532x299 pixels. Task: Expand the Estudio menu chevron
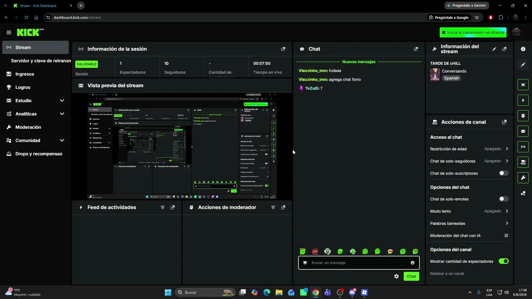tap(62, 100)
